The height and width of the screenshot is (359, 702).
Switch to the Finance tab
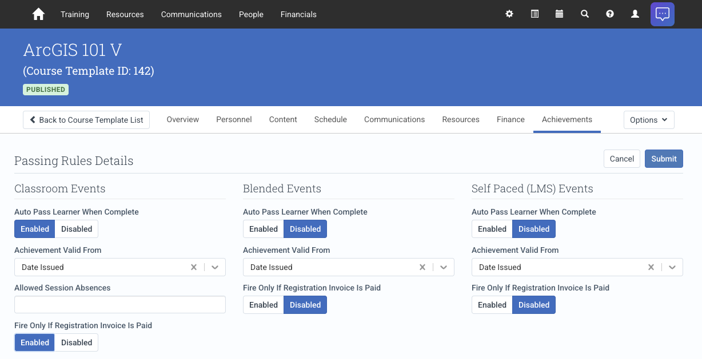click(x=510, y=119)
